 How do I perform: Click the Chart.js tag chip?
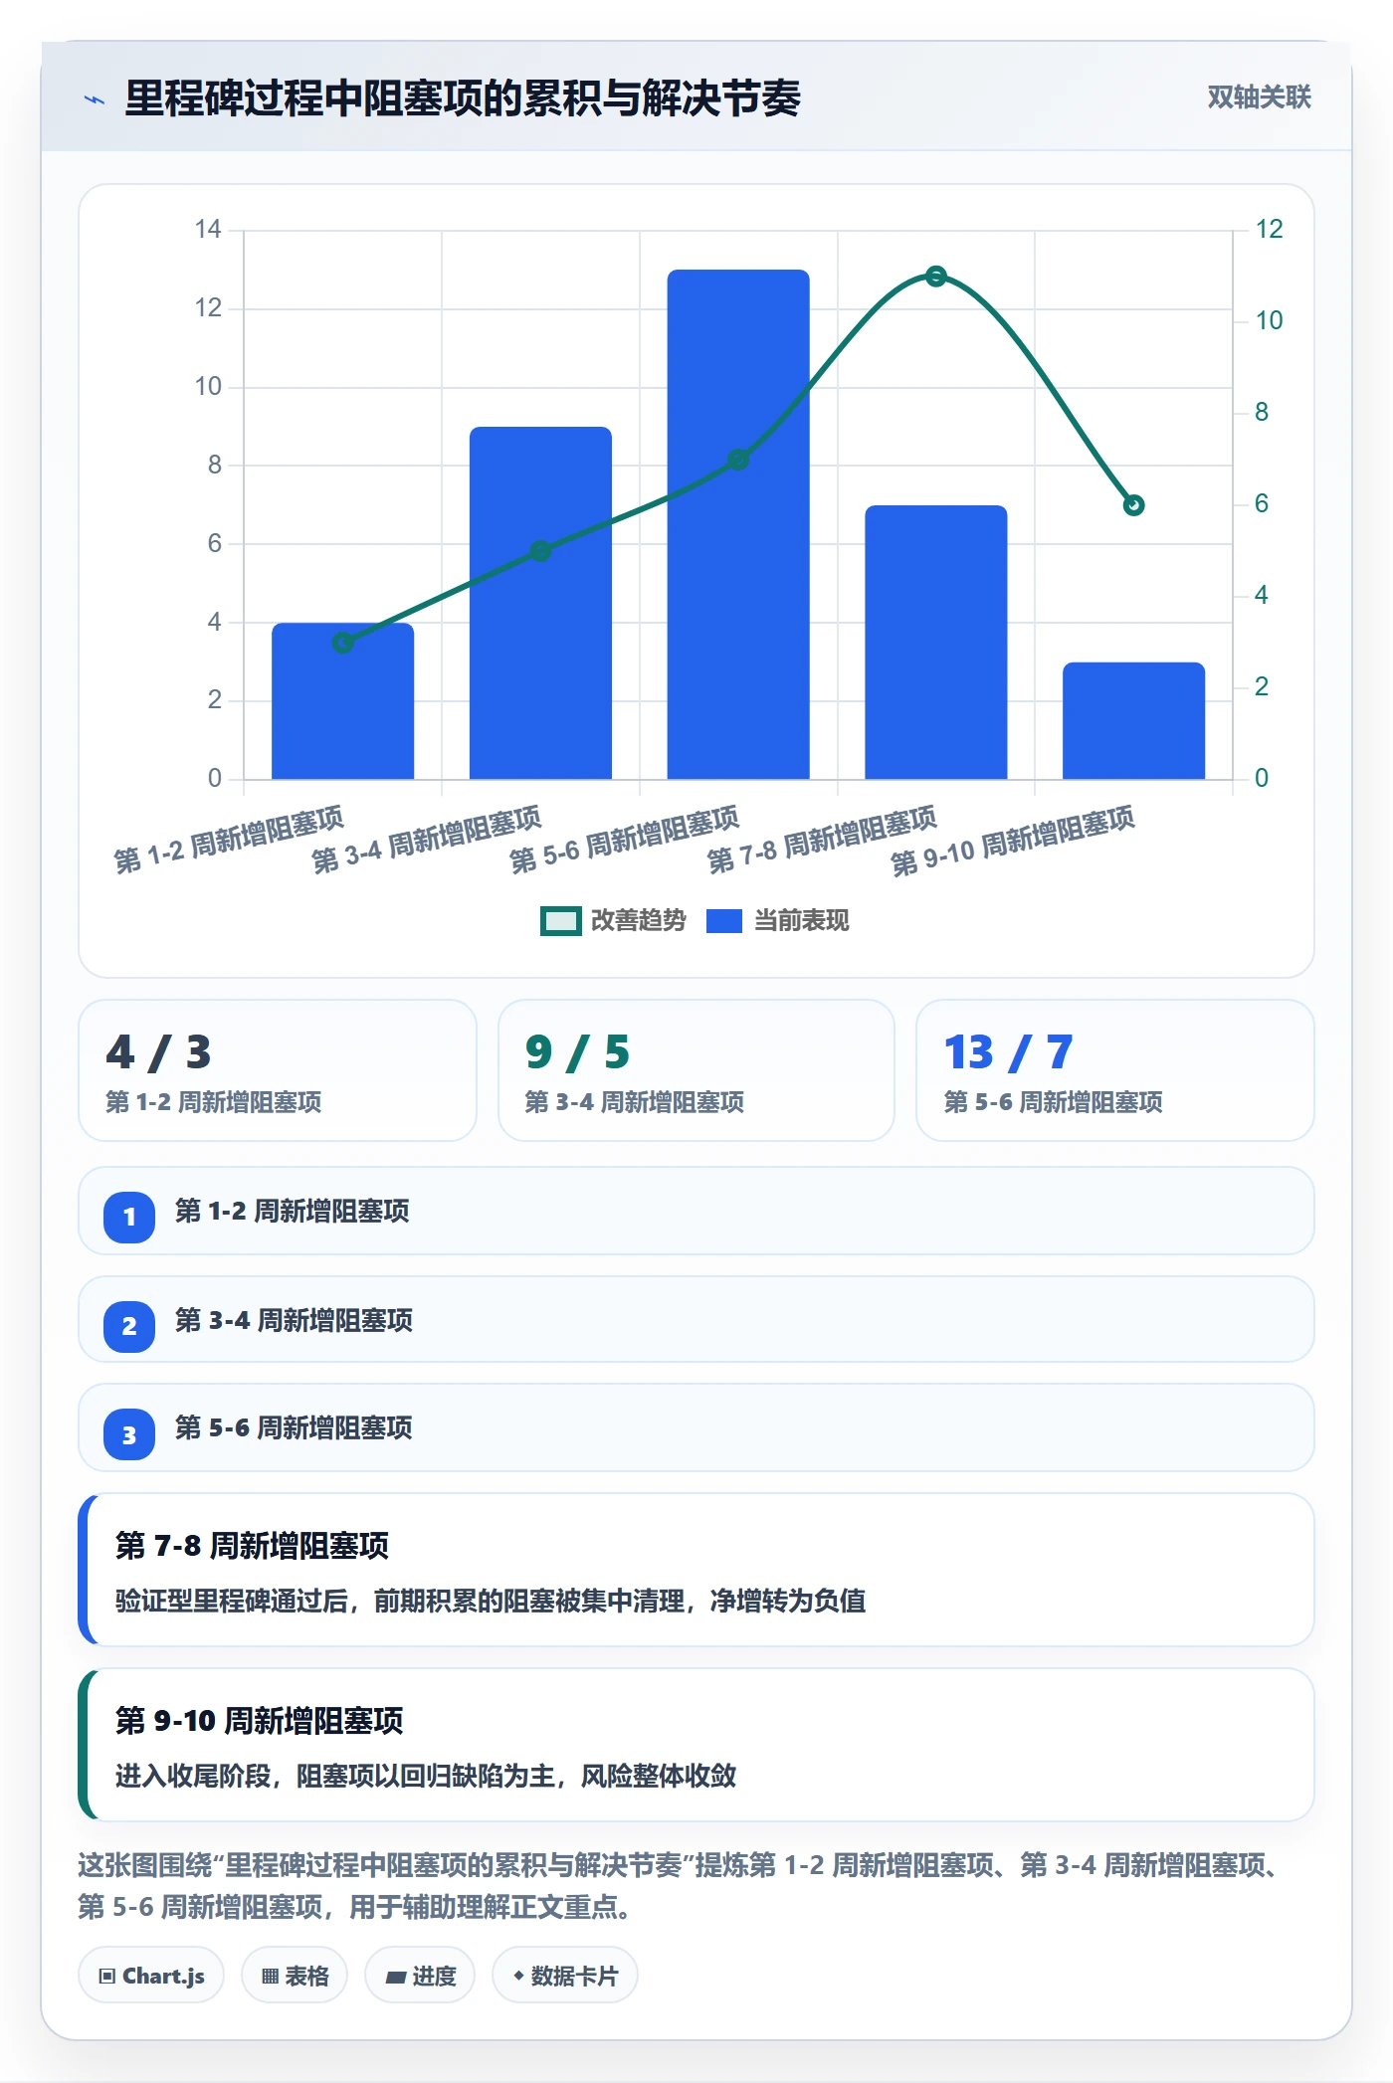pyautogui.click(x=151, y=1976)
